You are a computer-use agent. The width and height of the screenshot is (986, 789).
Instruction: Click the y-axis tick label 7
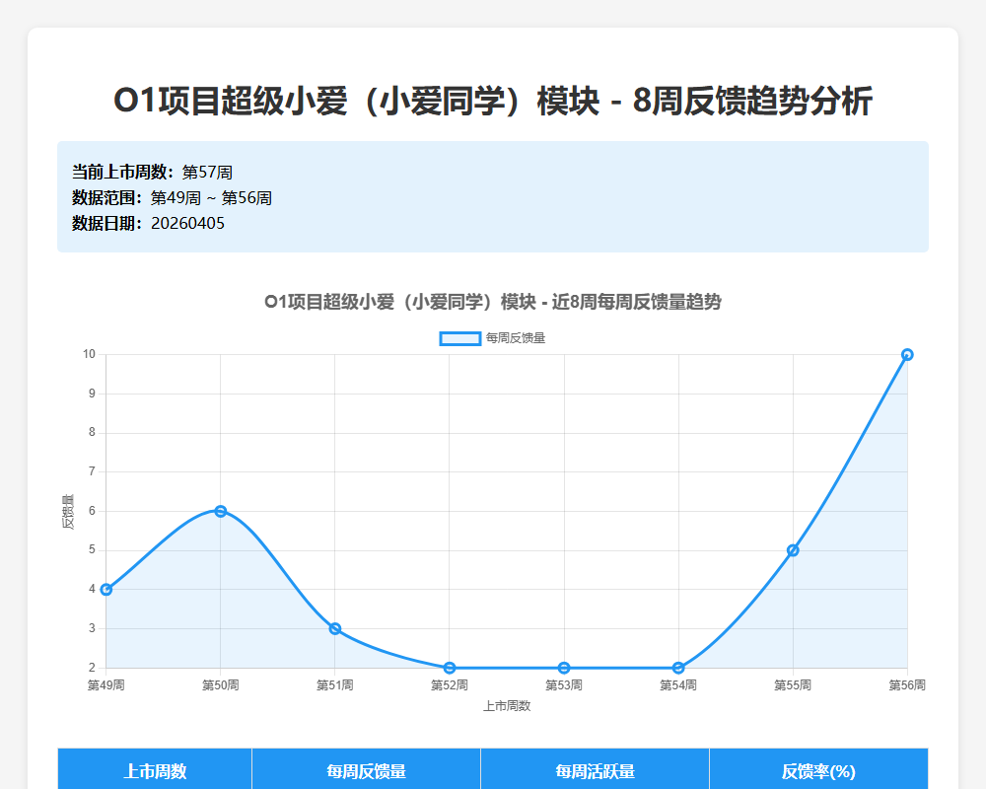(93, 471)
